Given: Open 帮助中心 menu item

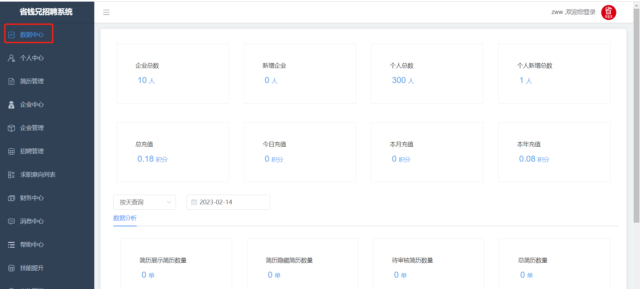Looking at the screenshot, I should click(32, 245).
